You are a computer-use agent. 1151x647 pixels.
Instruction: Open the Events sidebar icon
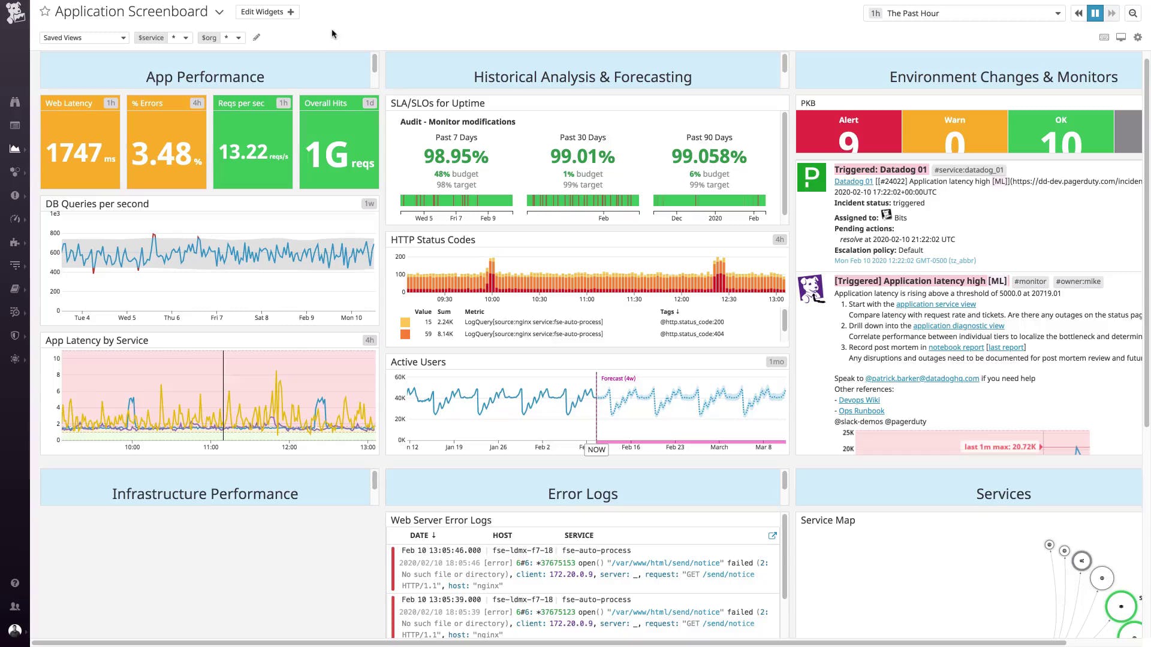[x=15, y=125]
